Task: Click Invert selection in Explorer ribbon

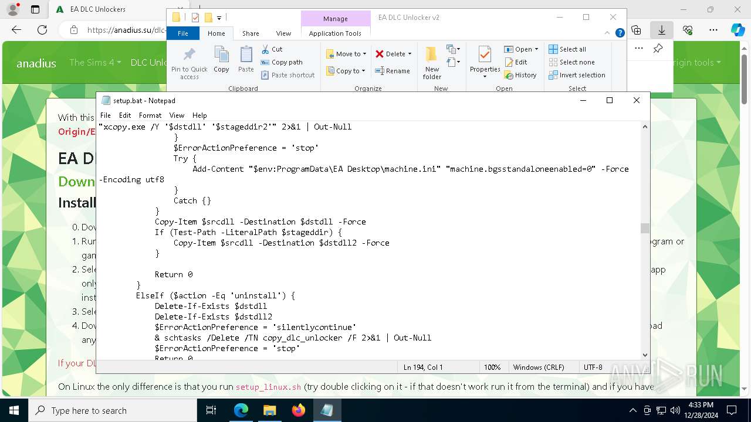Action: 577,75
